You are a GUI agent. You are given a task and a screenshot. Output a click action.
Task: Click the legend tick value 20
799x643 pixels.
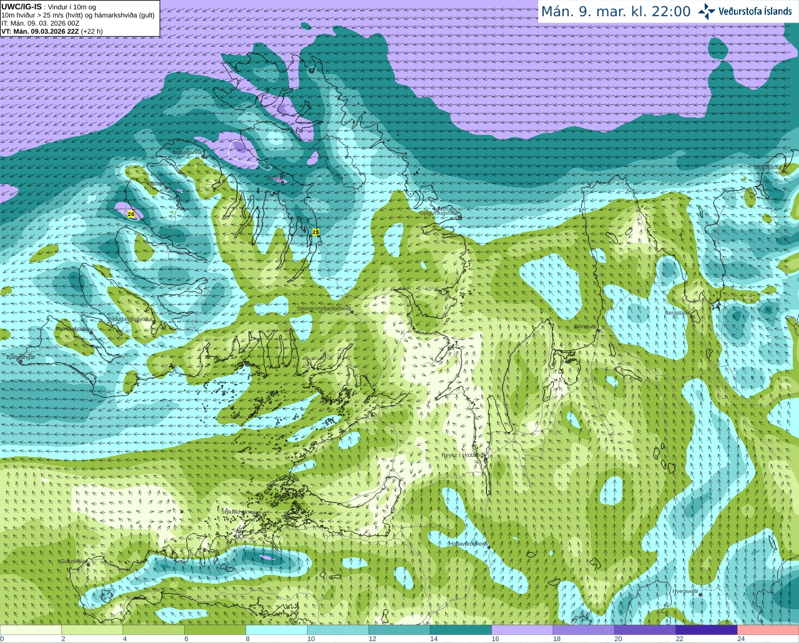tap(618, 639)
